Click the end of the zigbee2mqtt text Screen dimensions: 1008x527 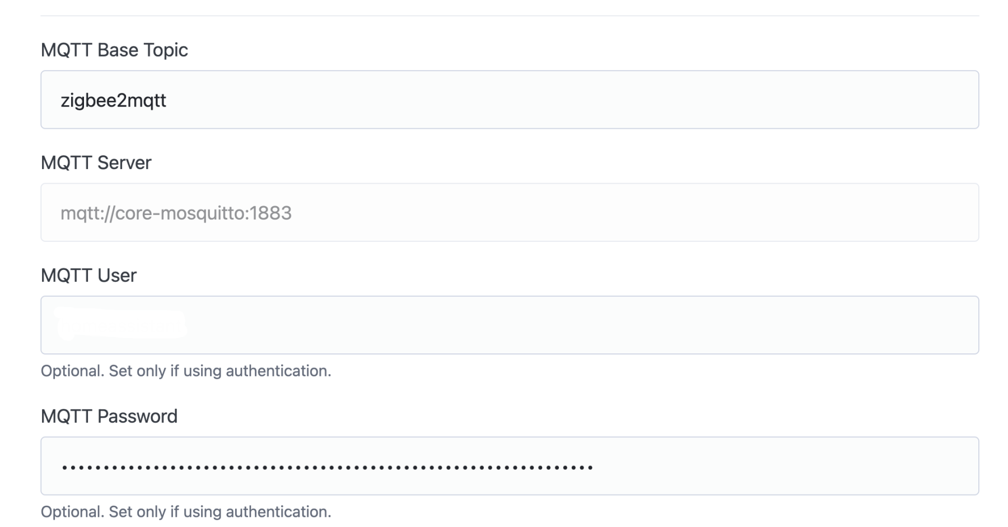[x=168, y=101]
